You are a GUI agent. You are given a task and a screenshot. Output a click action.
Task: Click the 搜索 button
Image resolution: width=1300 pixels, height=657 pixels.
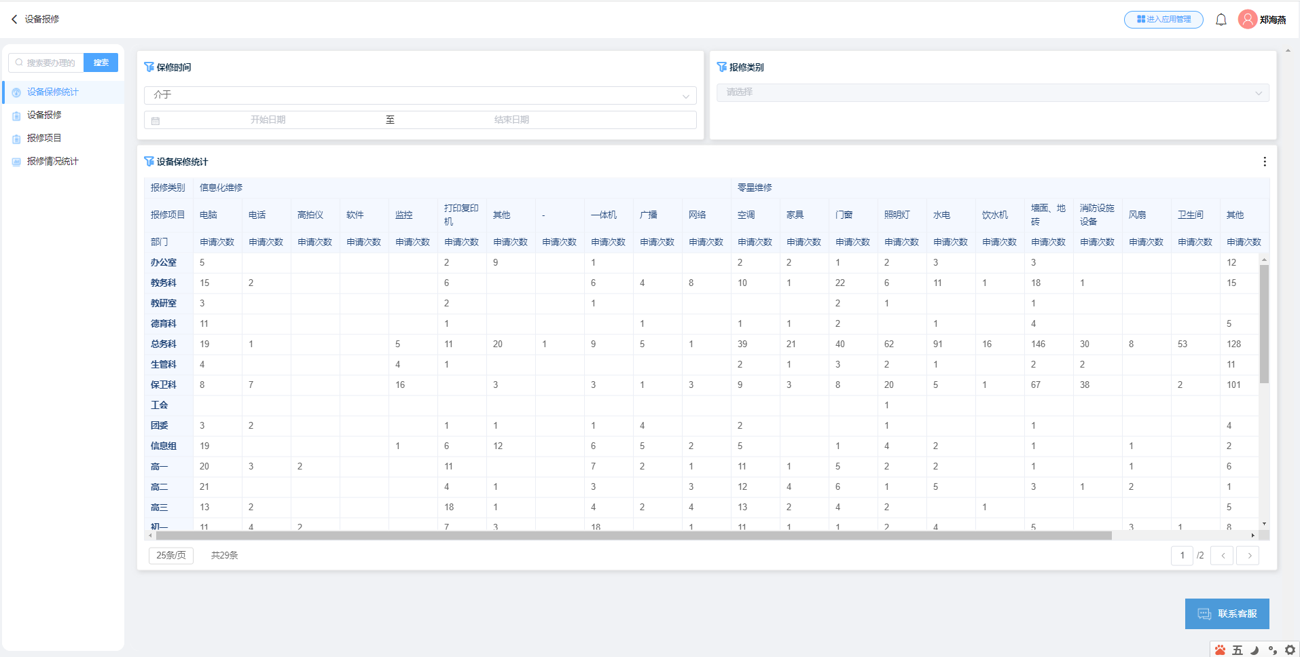[x=101, y=63]
